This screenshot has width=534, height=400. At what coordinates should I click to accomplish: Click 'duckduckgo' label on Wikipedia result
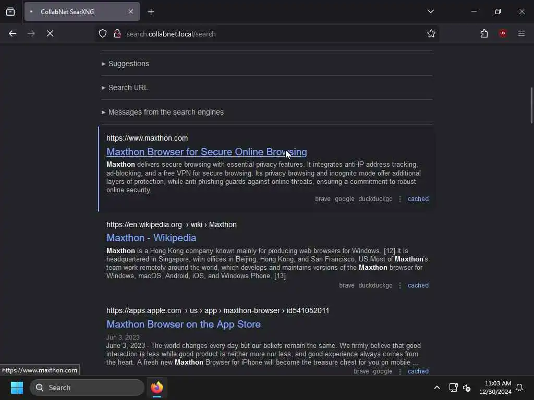(375, 285)
